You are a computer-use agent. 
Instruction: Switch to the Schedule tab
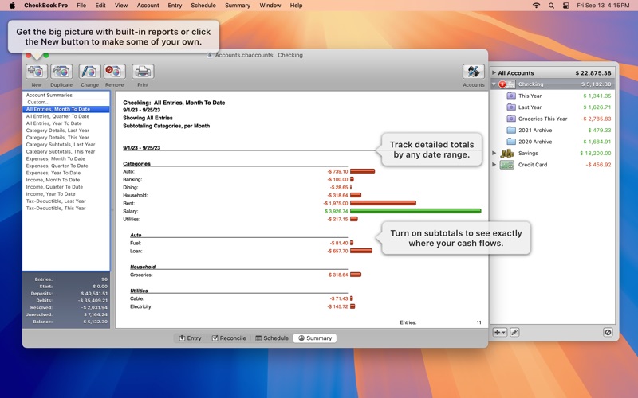point(272,338)
